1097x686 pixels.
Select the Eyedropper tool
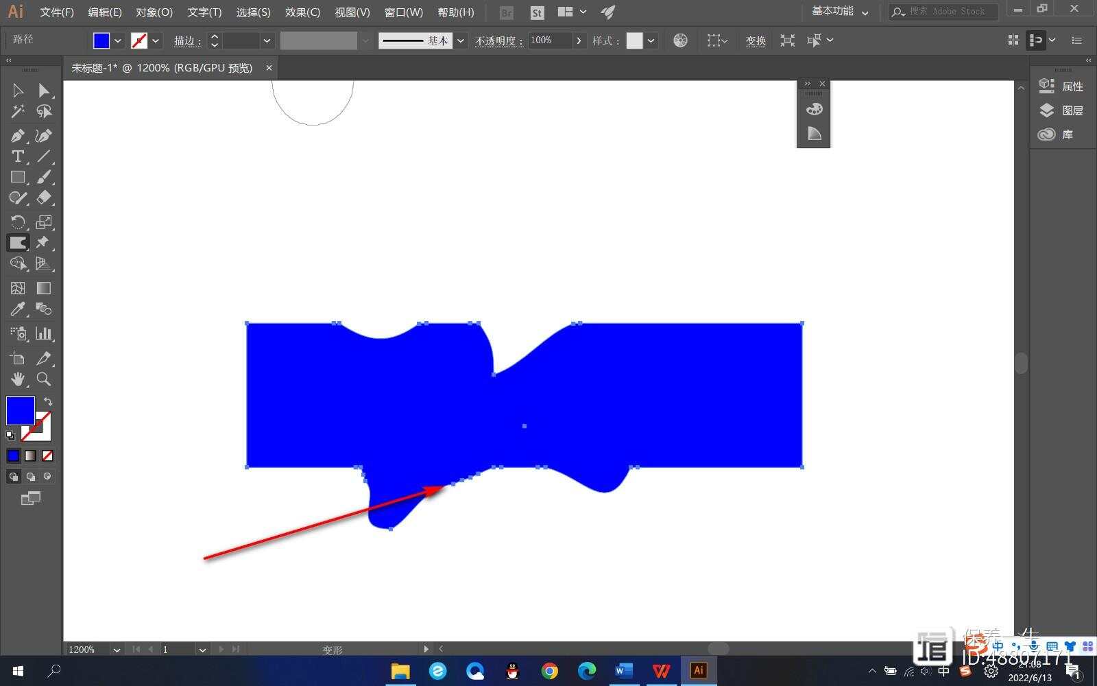coord(18,309)
